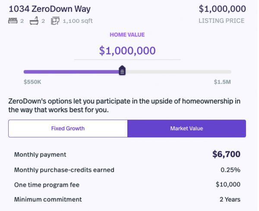Click the Monthly purchase-credits earned row label
The width and height of the screenshot is (259, 211).
click(64, 170)
